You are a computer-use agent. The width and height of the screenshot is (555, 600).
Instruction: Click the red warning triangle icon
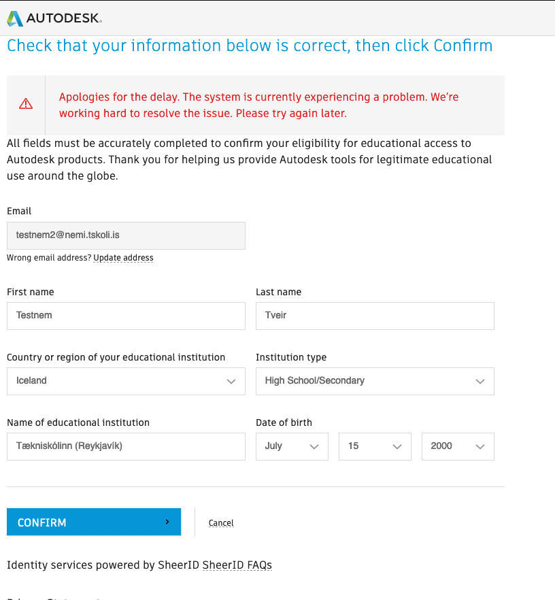26,104
